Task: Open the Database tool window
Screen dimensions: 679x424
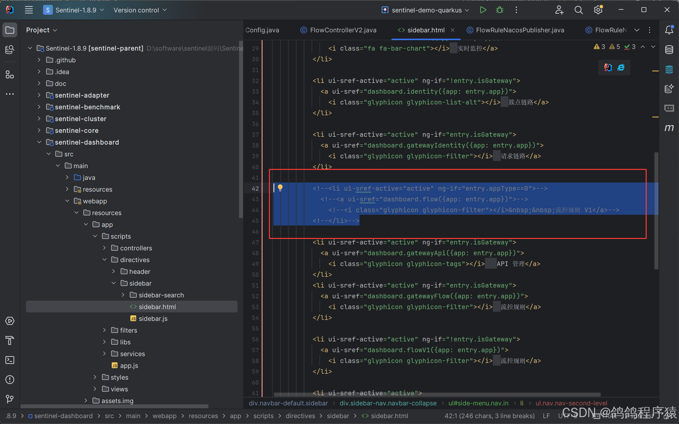Action: 669,50
